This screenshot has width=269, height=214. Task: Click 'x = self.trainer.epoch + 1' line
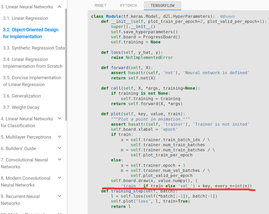153,166
